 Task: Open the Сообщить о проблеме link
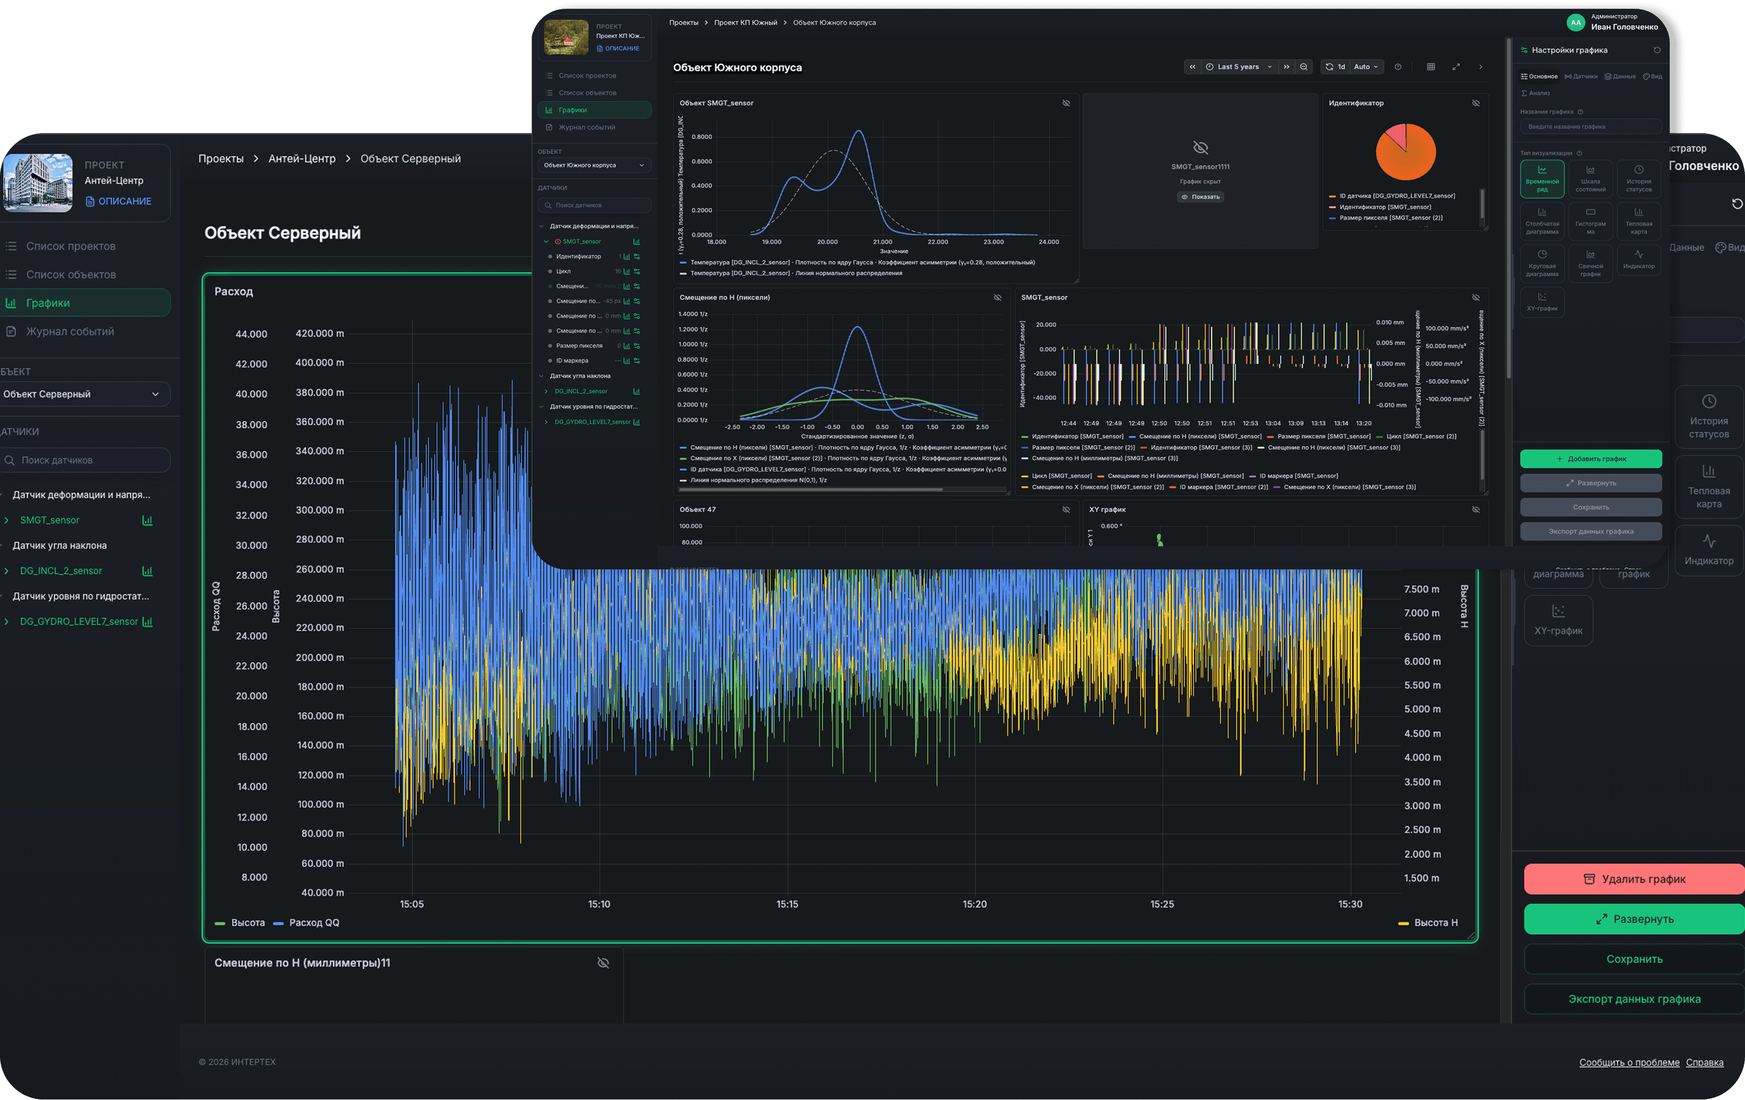[x=1629, y=1062]
